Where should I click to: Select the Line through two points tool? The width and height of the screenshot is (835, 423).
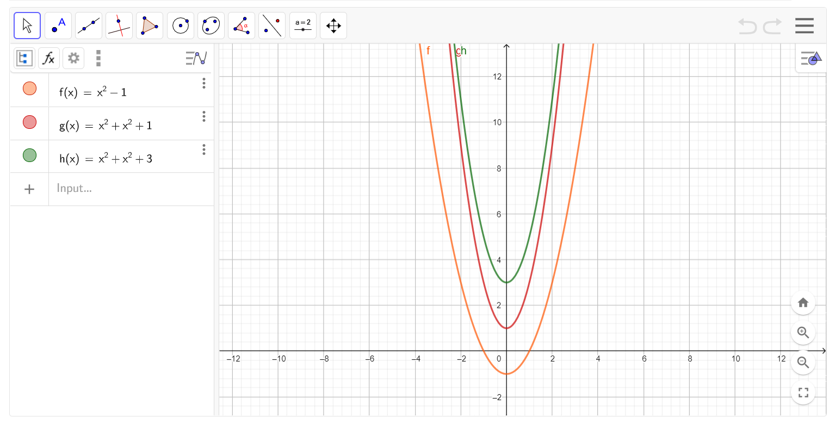pos(89,26)
